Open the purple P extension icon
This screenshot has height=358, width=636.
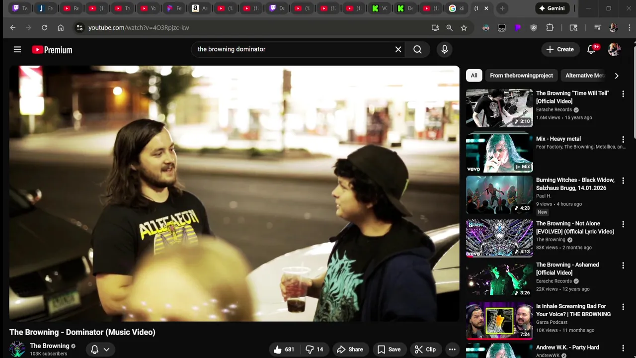click(518, 28)
